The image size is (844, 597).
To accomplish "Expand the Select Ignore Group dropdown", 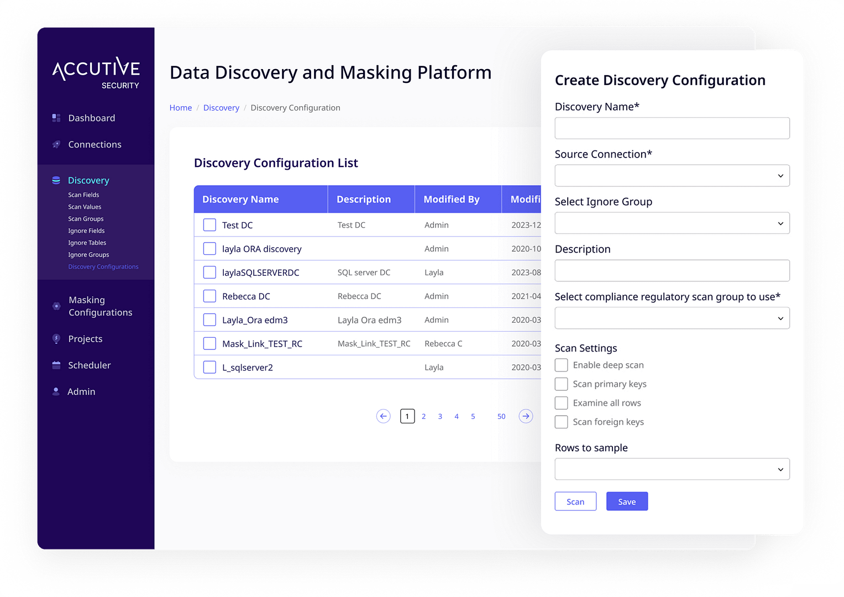I will pyautogui.click(x=672, y=223).
